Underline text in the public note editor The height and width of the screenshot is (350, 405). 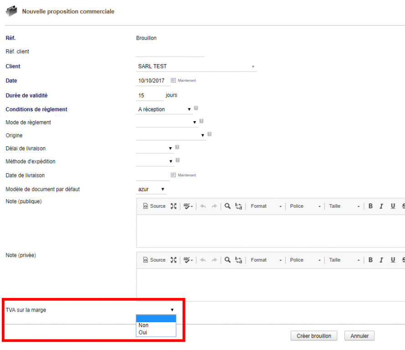(393, 206)
